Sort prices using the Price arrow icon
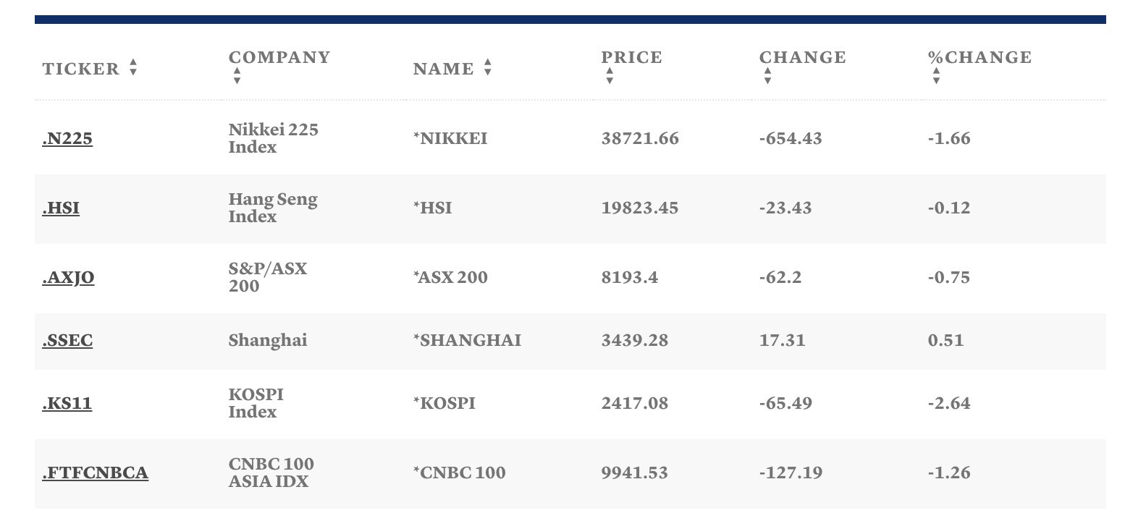This screenshot has width=1125, height=521. [x=610, y=76]
